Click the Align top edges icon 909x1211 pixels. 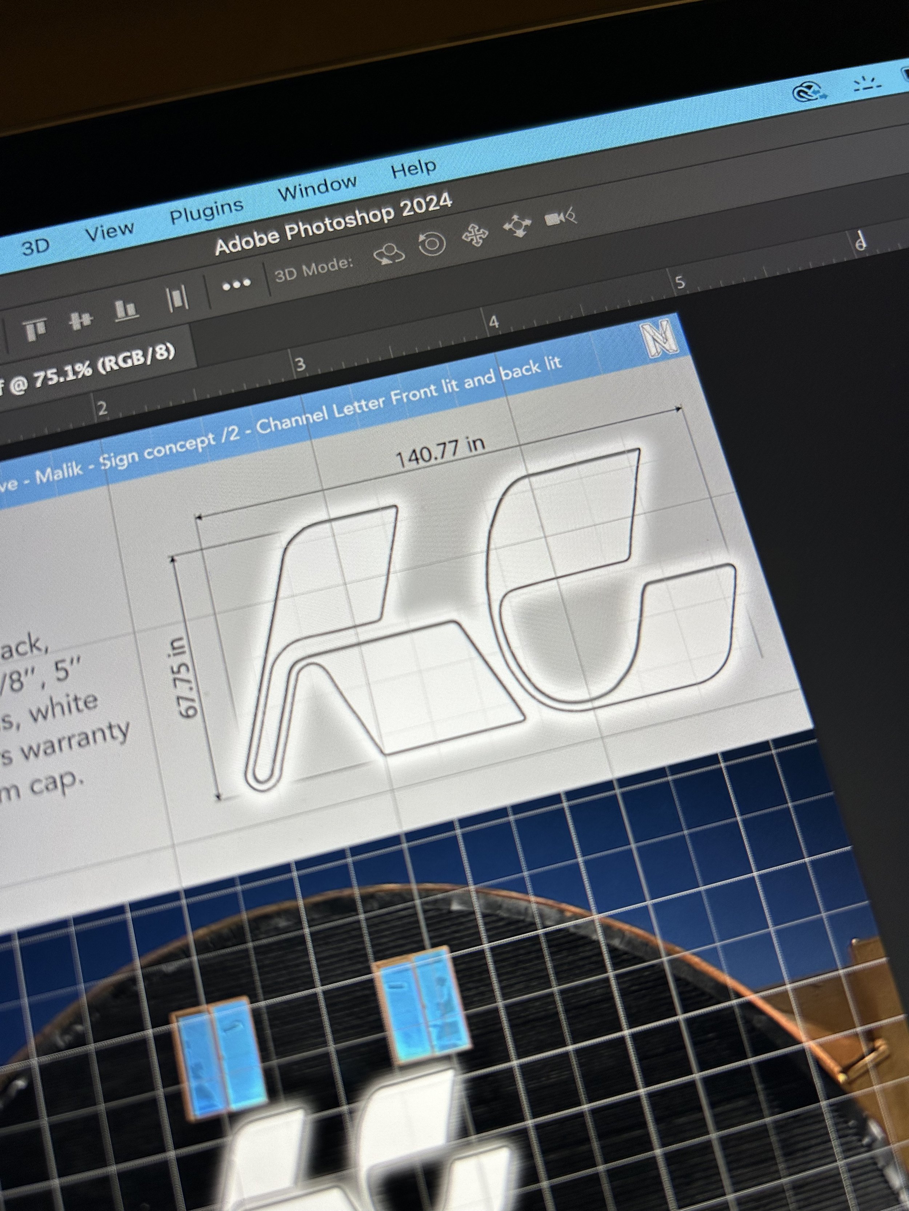click(x=36, y=329)
